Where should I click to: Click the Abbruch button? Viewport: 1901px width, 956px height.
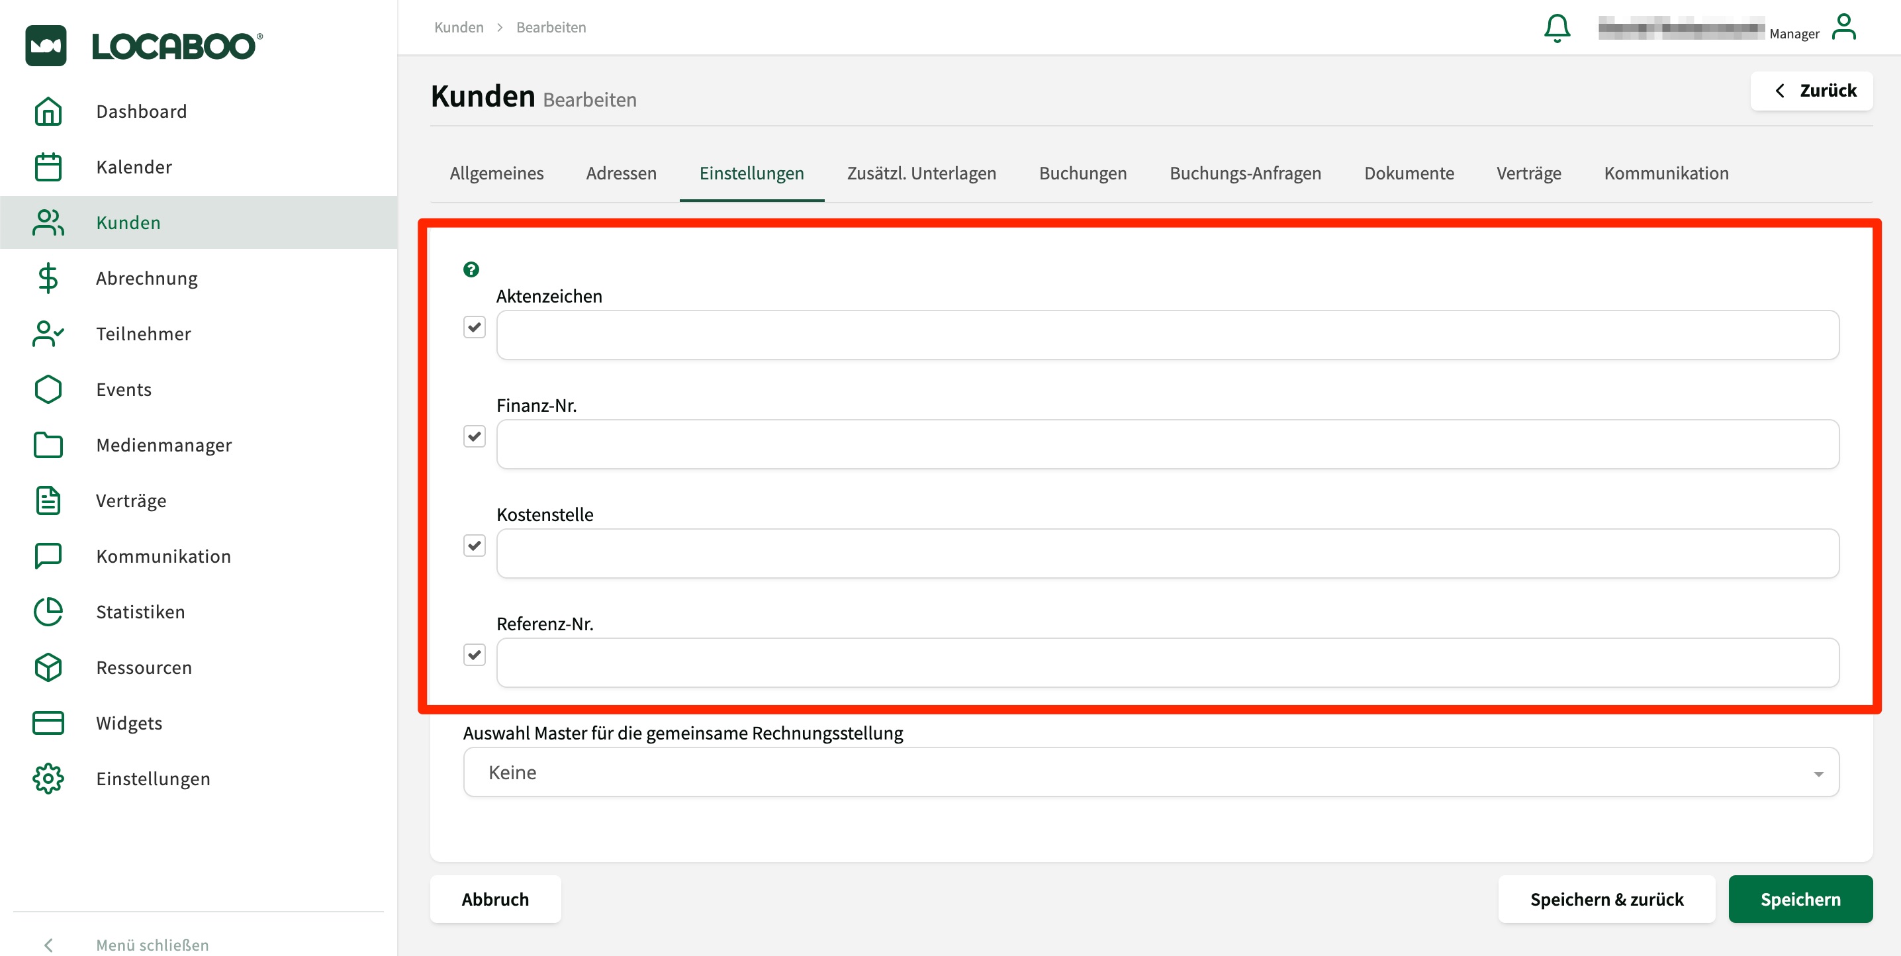pyautogui.click(x=495, y=899)
